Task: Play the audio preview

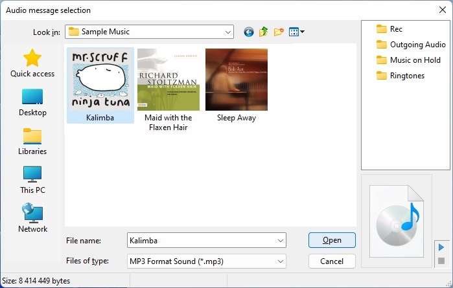Action: pyautogui.click(x=441, y=247)
